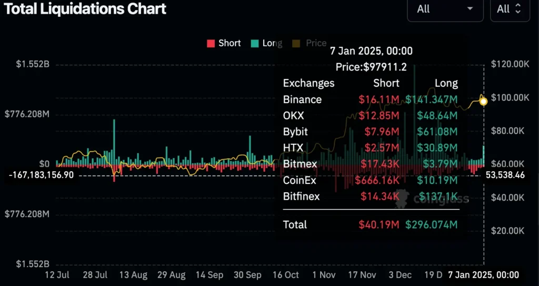Click the Total row in the tooltip

(370, 225)
